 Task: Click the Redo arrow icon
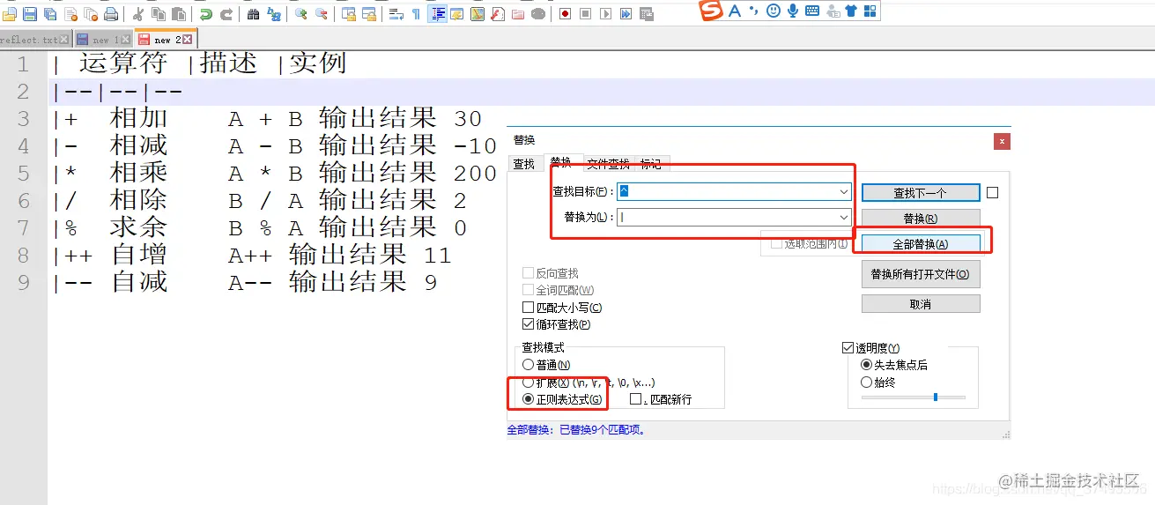(x=226, y=14)
